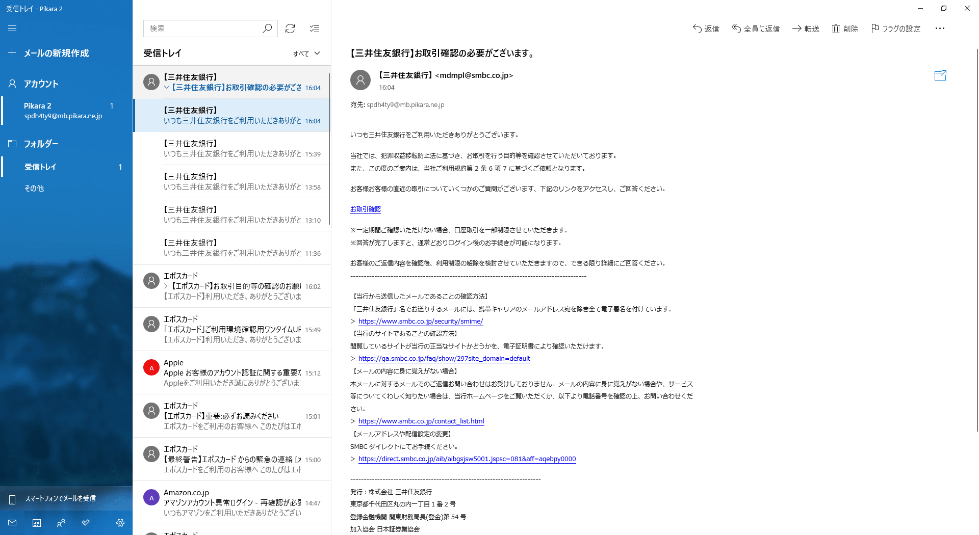Open the more actions ellipsis menu
The image size is (979, 535).
[940, 29]
